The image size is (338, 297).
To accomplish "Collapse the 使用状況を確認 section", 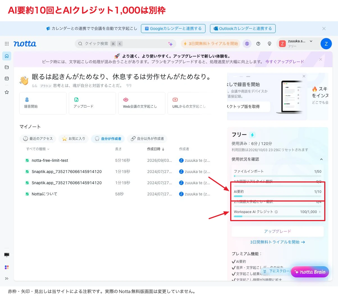I will coord(321,159).
